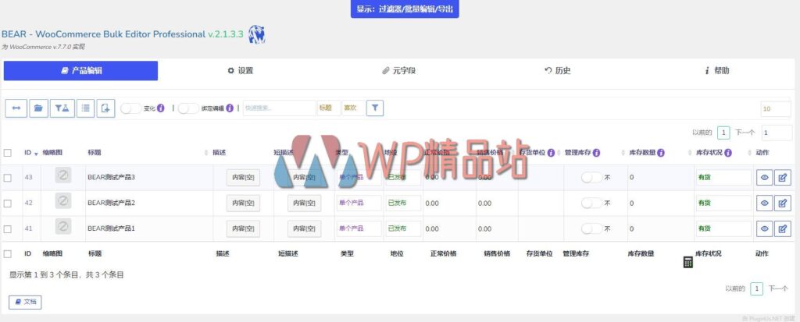The width and height of the screenshot is (800, 322).
Task: Click 以前的 in the bottom pagination
Action: (735, 288)
